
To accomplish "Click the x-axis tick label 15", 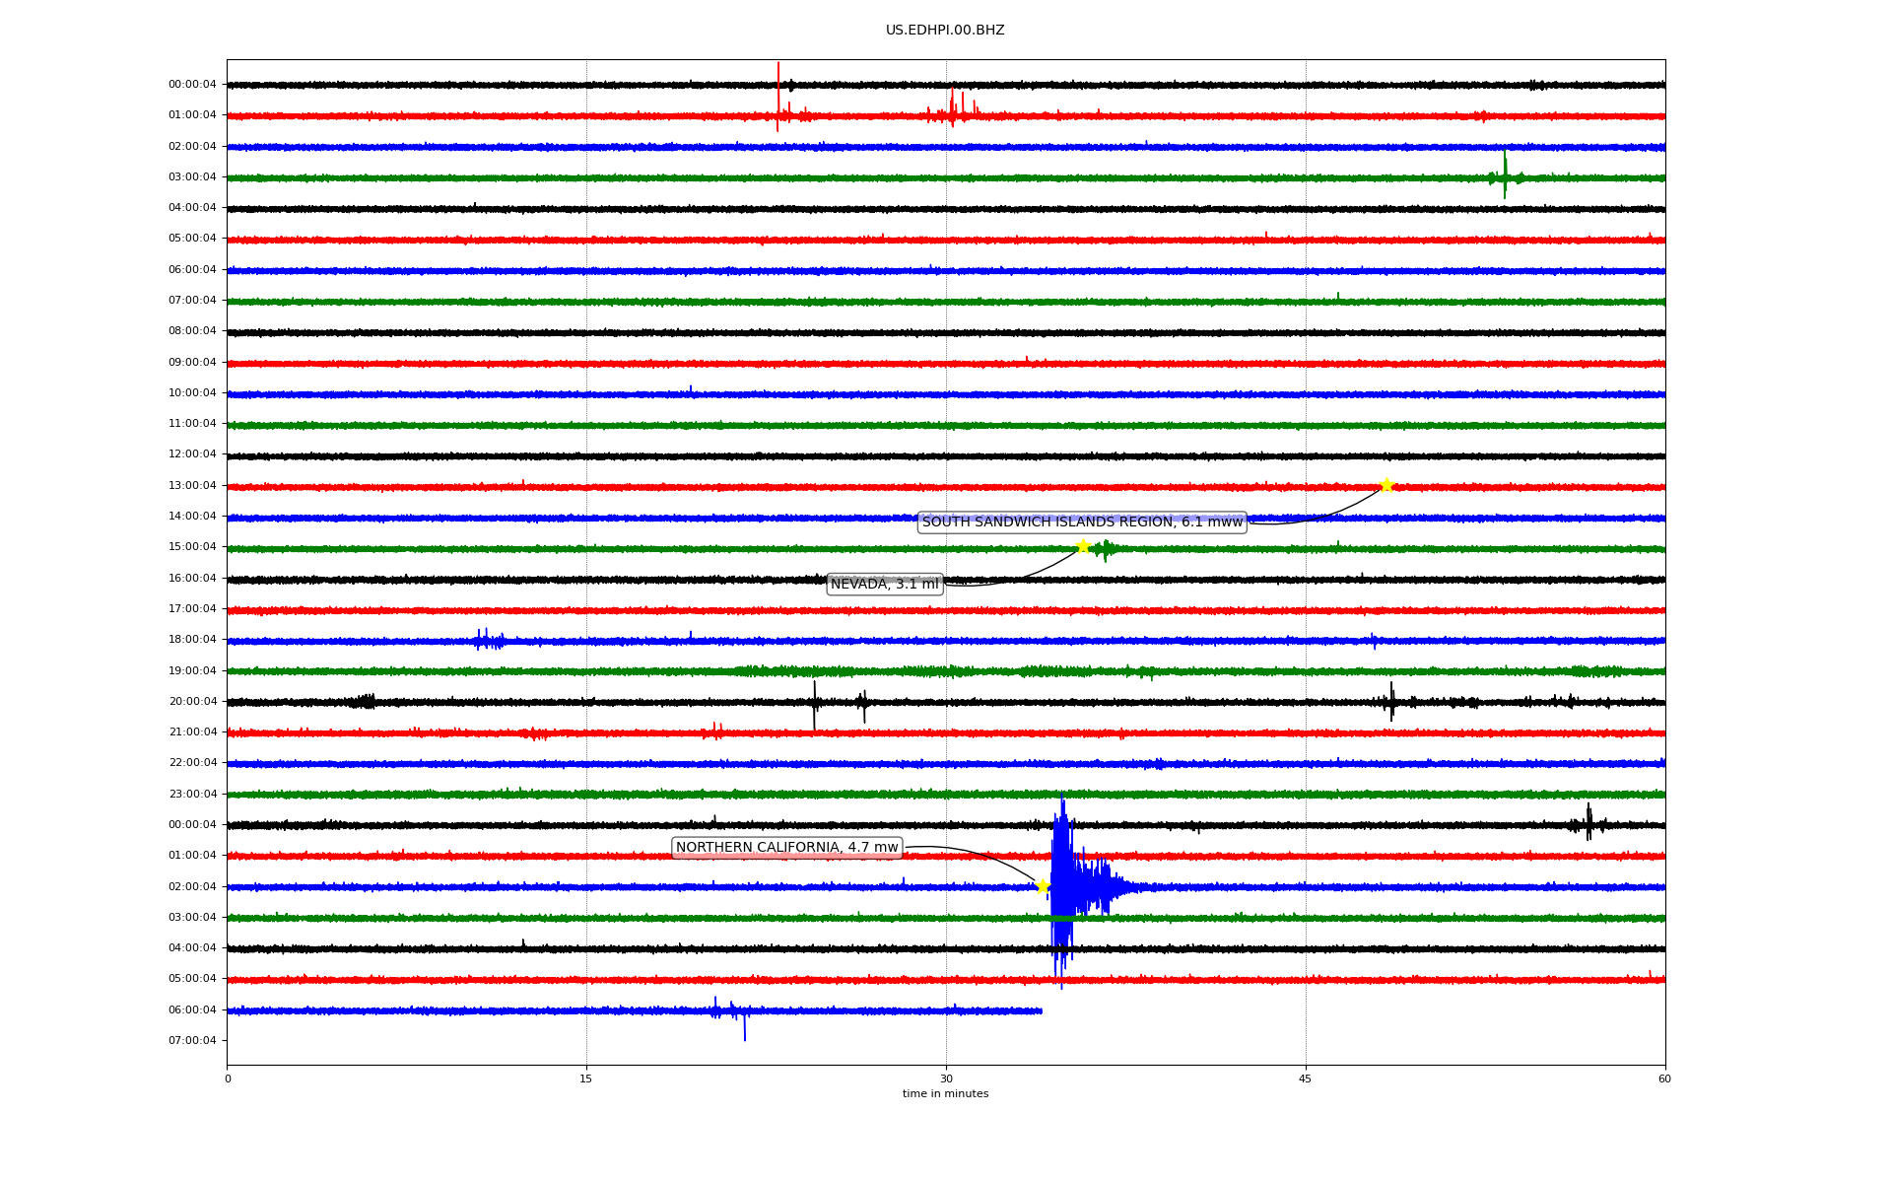I will point(586,1079).
